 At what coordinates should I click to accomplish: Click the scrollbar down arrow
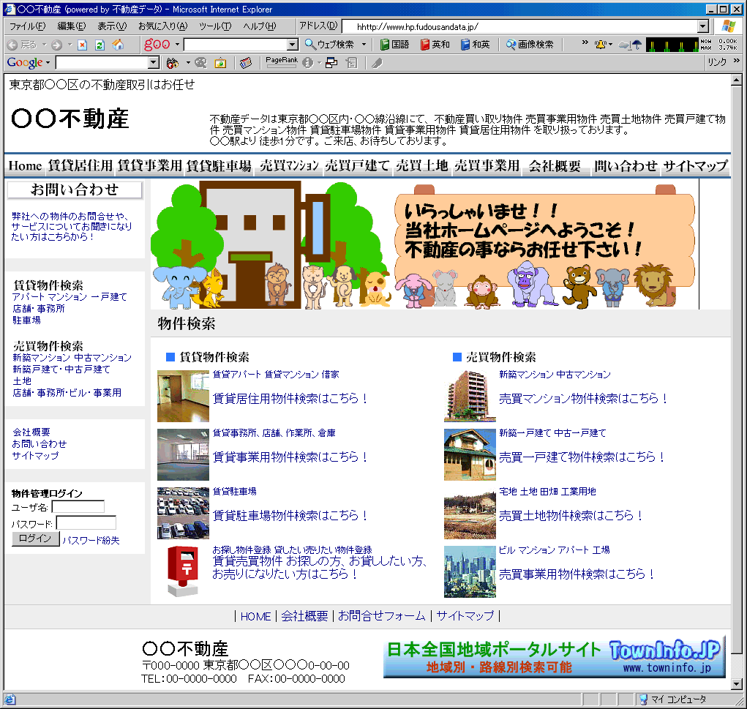tap(737, 683)
